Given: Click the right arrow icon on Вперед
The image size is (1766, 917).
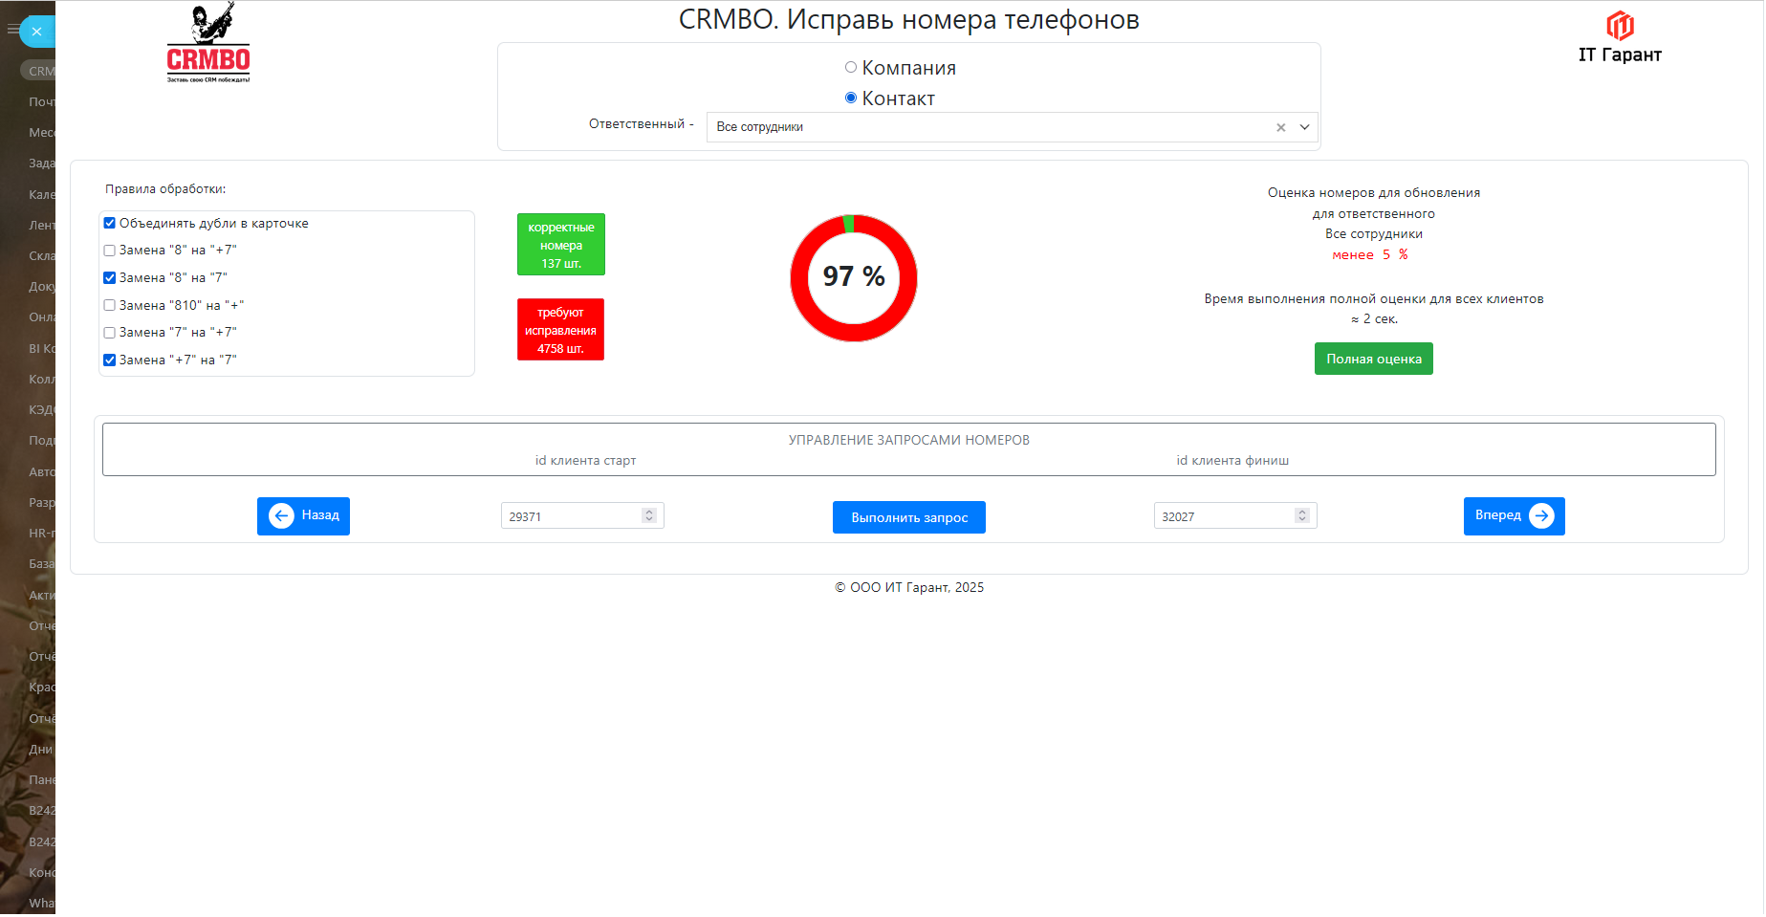Looking at the screenshot, I should 1540,516.
